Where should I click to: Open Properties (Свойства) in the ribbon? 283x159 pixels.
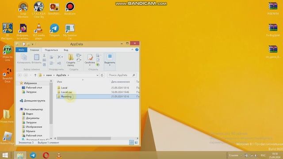(x=90, y=60)
